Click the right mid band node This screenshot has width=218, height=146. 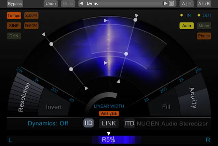tap(126, 54)
